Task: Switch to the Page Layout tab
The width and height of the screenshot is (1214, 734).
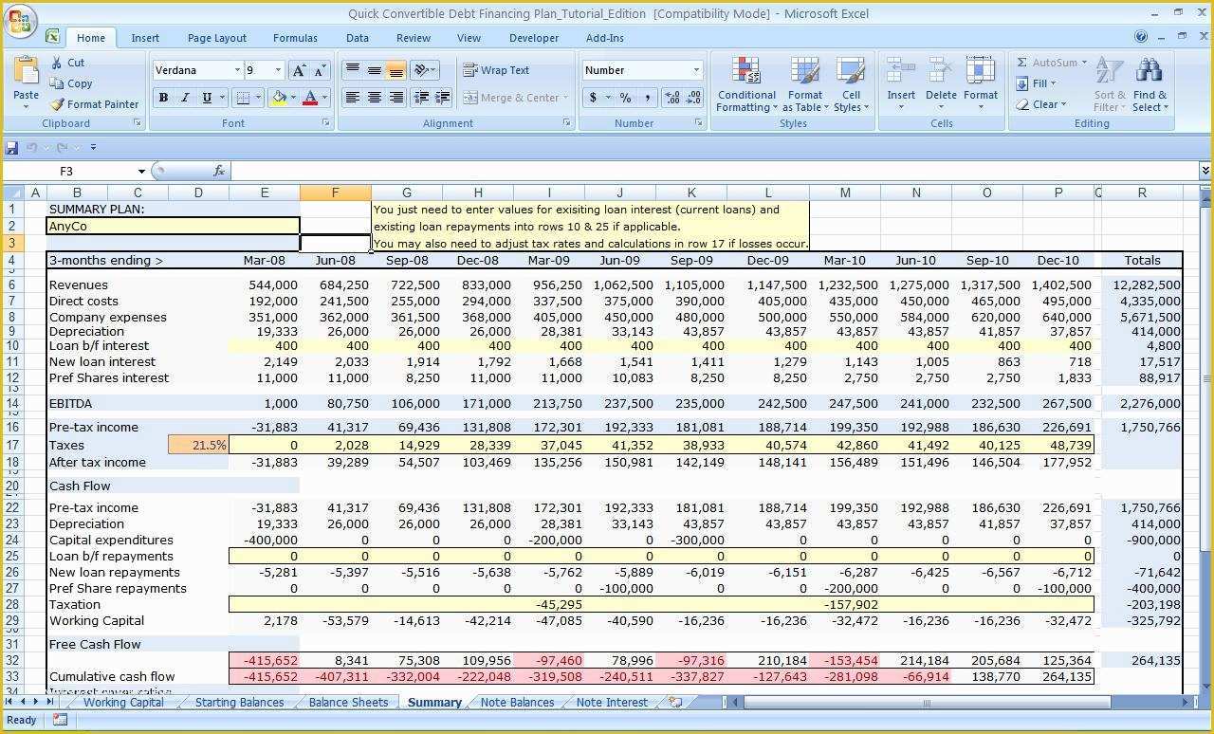Action: 217,38
